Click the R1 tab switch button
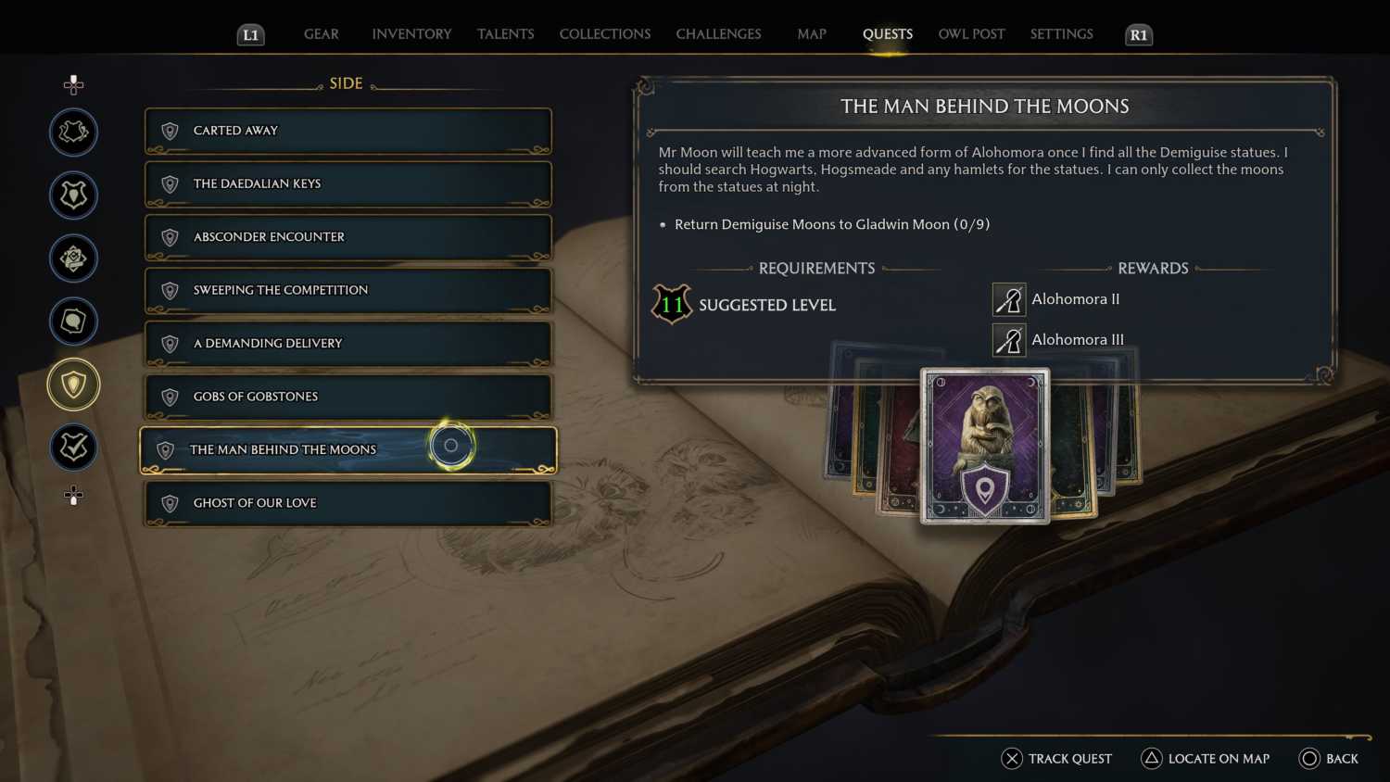Image resolution: width=1390 pixels, height=782 pixels. [x=1139, y=35]
